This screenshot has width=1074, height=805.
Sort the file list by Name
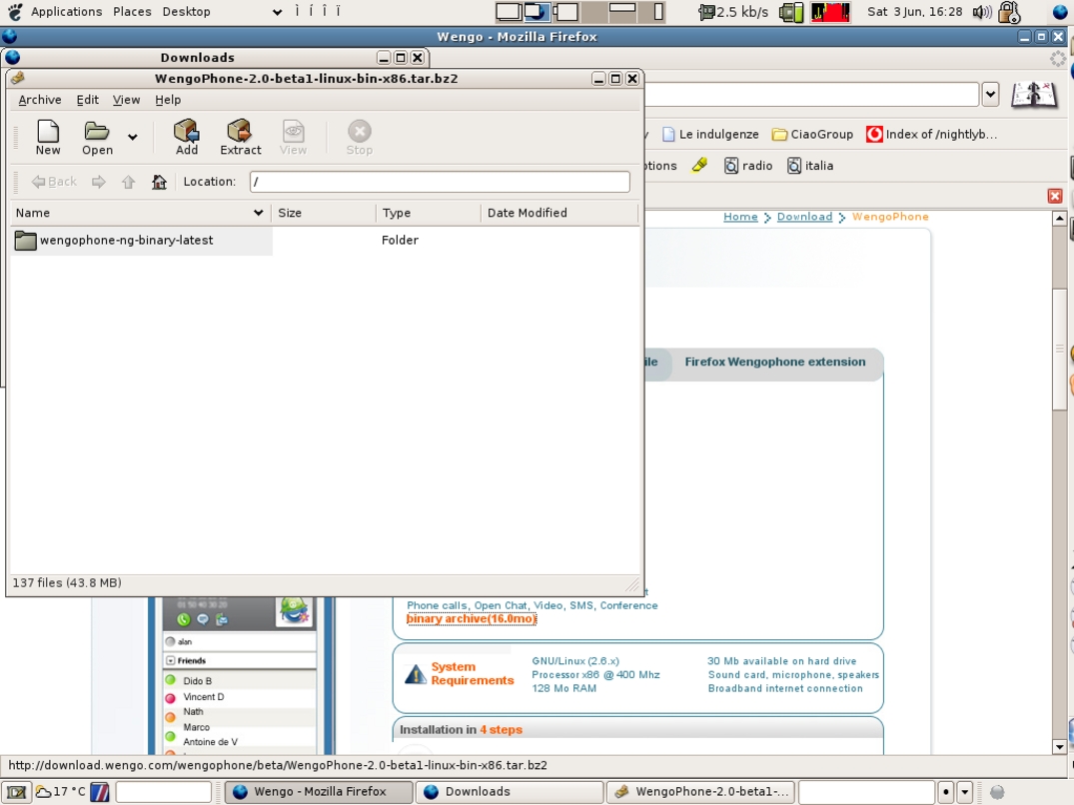[141, 213]
